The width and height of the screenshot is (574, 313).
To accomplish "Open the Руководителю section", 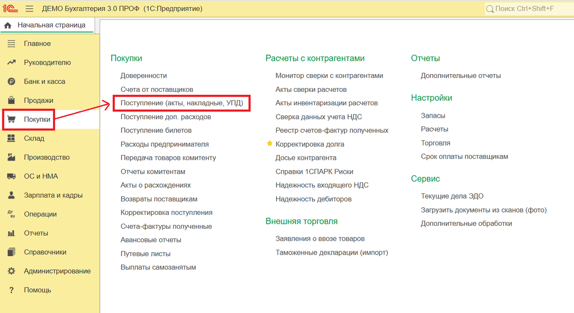I will [47, 63].
